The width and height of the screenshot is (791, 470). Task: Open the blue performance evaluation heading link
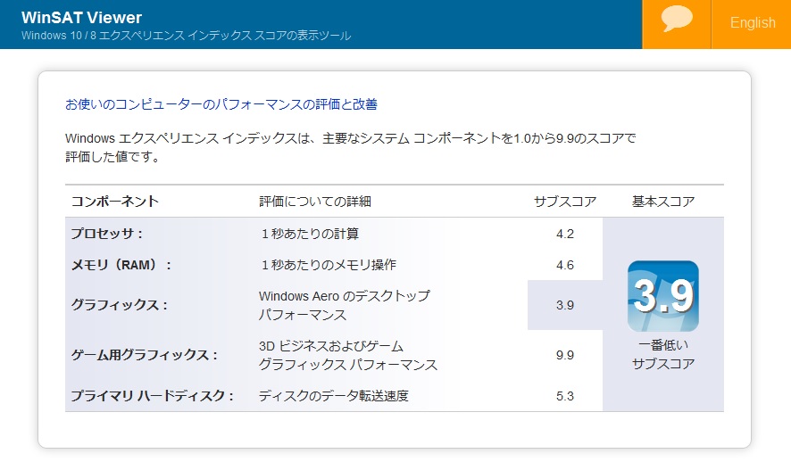click(x=221, y=104)
